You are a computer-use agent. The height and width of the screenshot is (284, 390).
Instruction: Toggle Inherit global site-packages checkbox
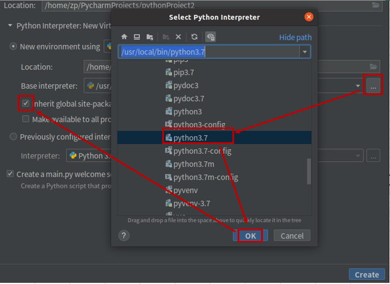26,103
